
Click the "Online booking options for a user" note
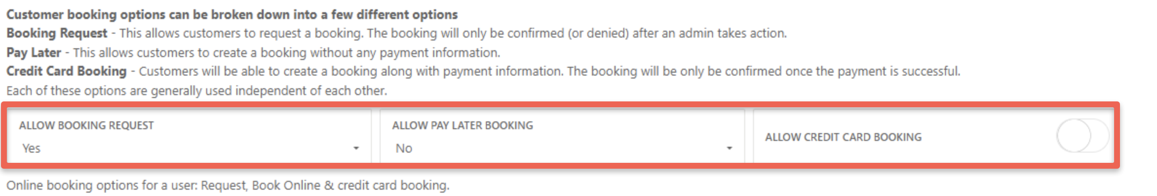102,185
